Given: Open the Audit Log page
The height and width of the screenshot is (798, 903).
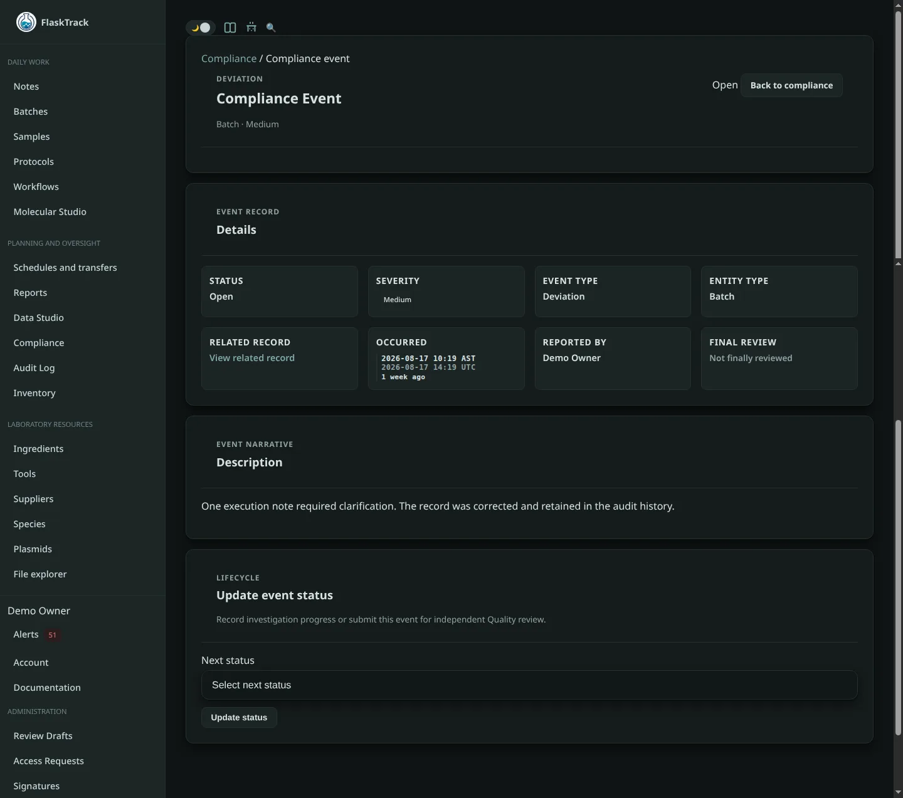Looking at the screenshot, I should coord(34,368).
